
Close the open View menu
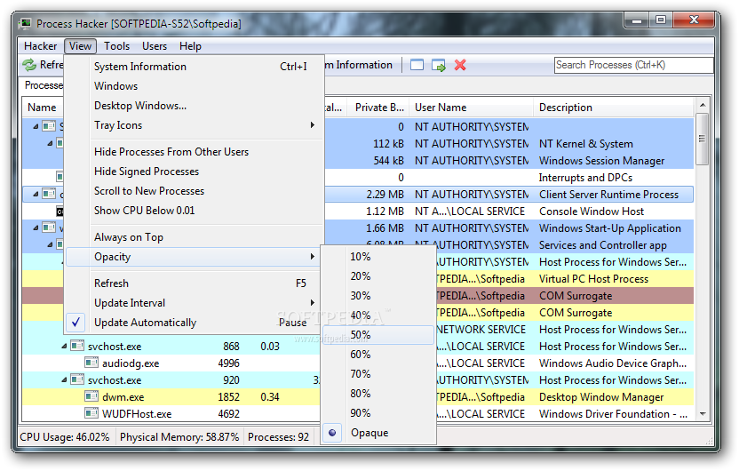point(80,46)
